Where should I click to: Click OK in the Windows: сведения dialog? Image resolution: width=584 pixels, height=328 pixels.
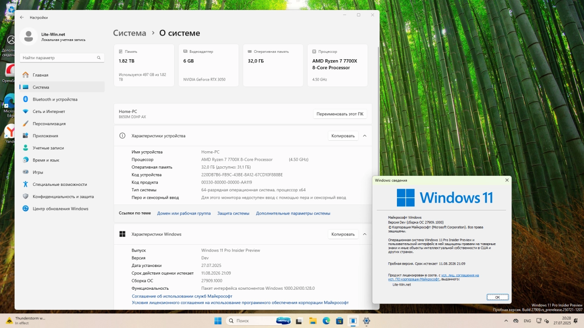tap(497, 297)
